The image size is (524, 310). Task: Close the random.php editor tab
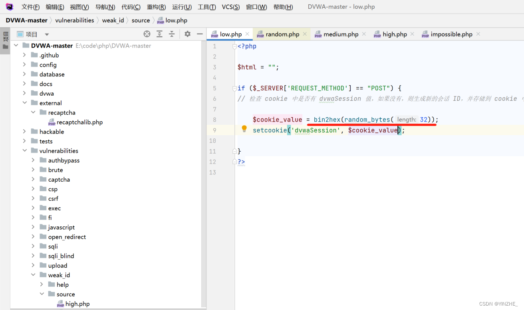pyautogui.click(x=305, y=34)
